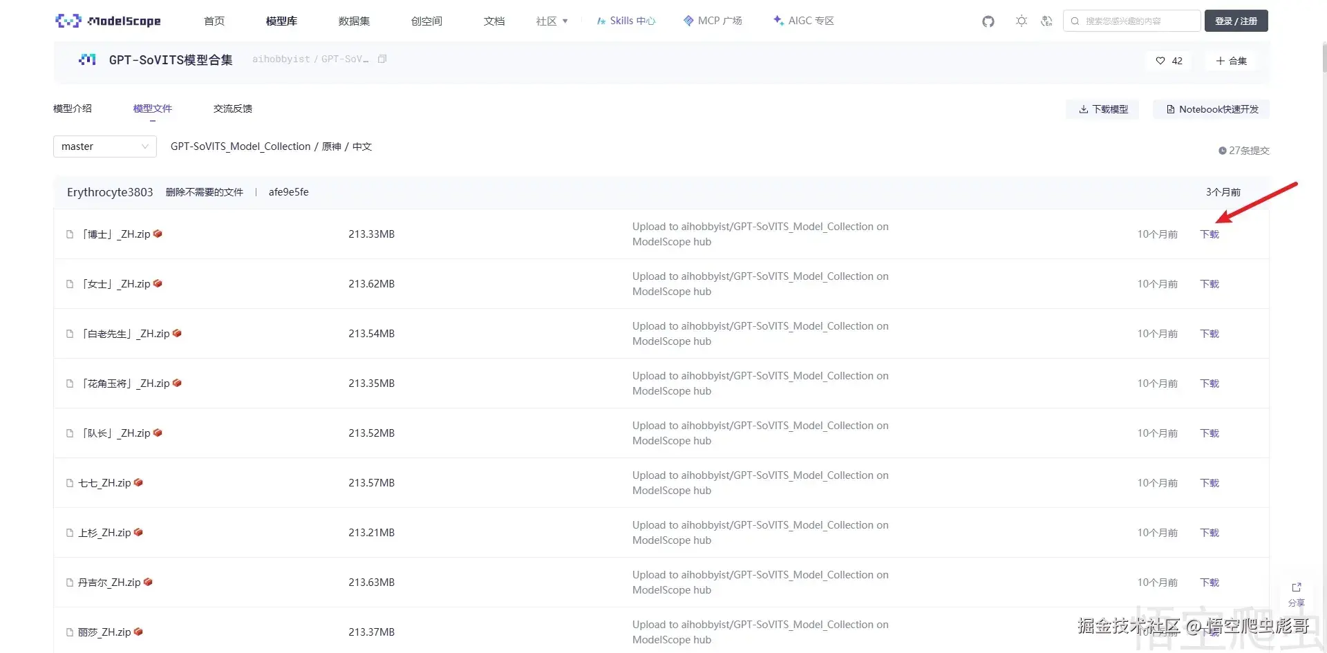Click the LFS cube icon beside 「博士」_ZH.zip
Screen dimensions: 1327x653
[158, 234]
